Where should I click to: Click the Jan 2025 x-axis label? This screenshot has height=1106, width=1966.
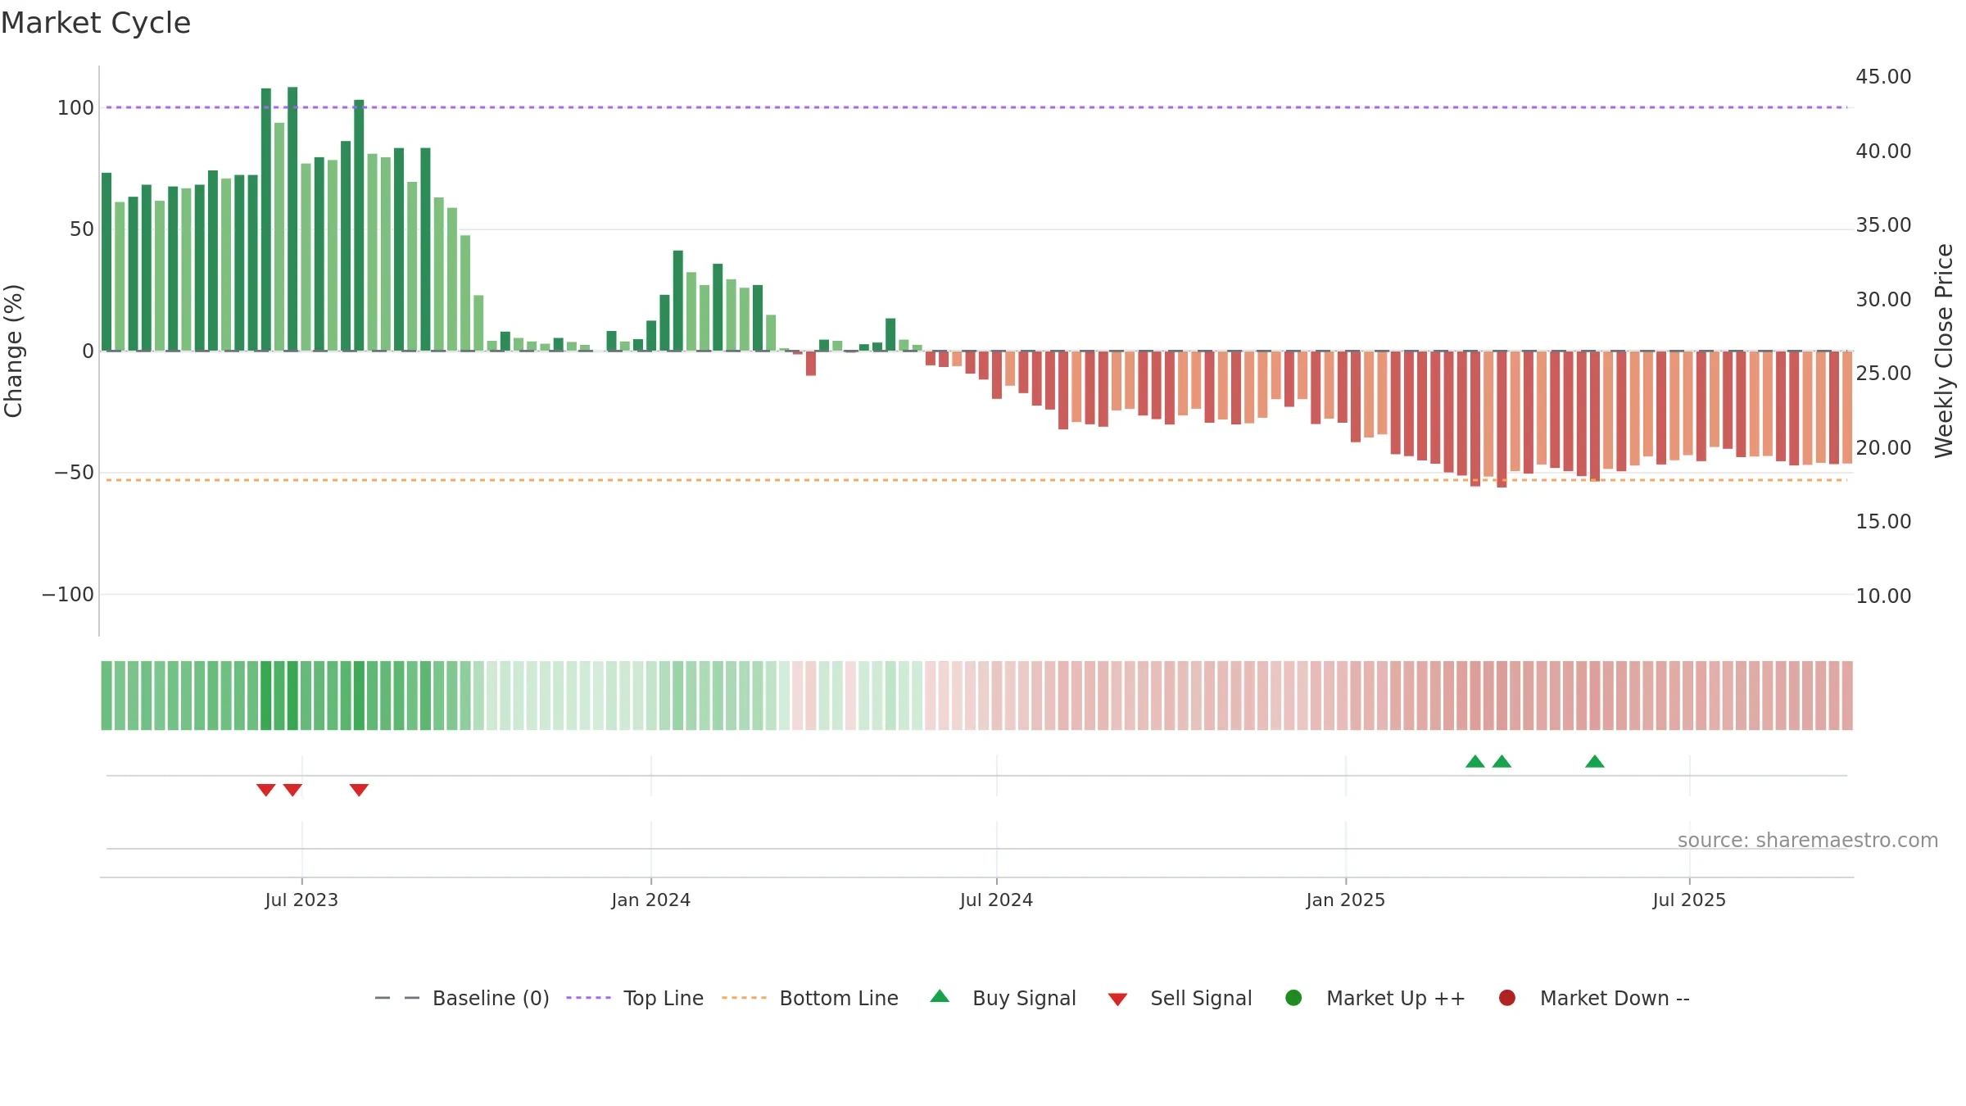[x=1345, y=900]
